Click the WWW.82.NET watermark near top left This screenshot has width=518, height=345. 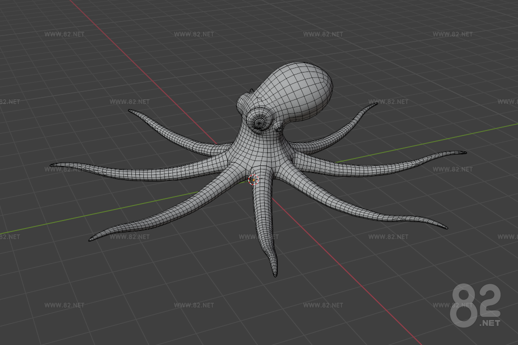65,35
